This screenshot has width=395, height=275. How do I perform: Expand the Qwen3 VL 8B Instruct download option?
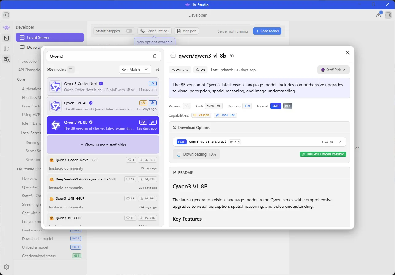[x=339, y=142]
